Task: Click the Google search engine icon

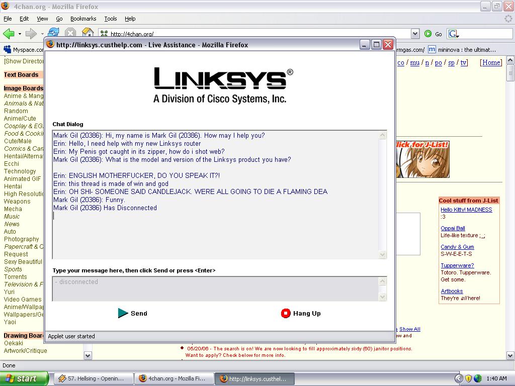Action: click(x=454, y=34)
